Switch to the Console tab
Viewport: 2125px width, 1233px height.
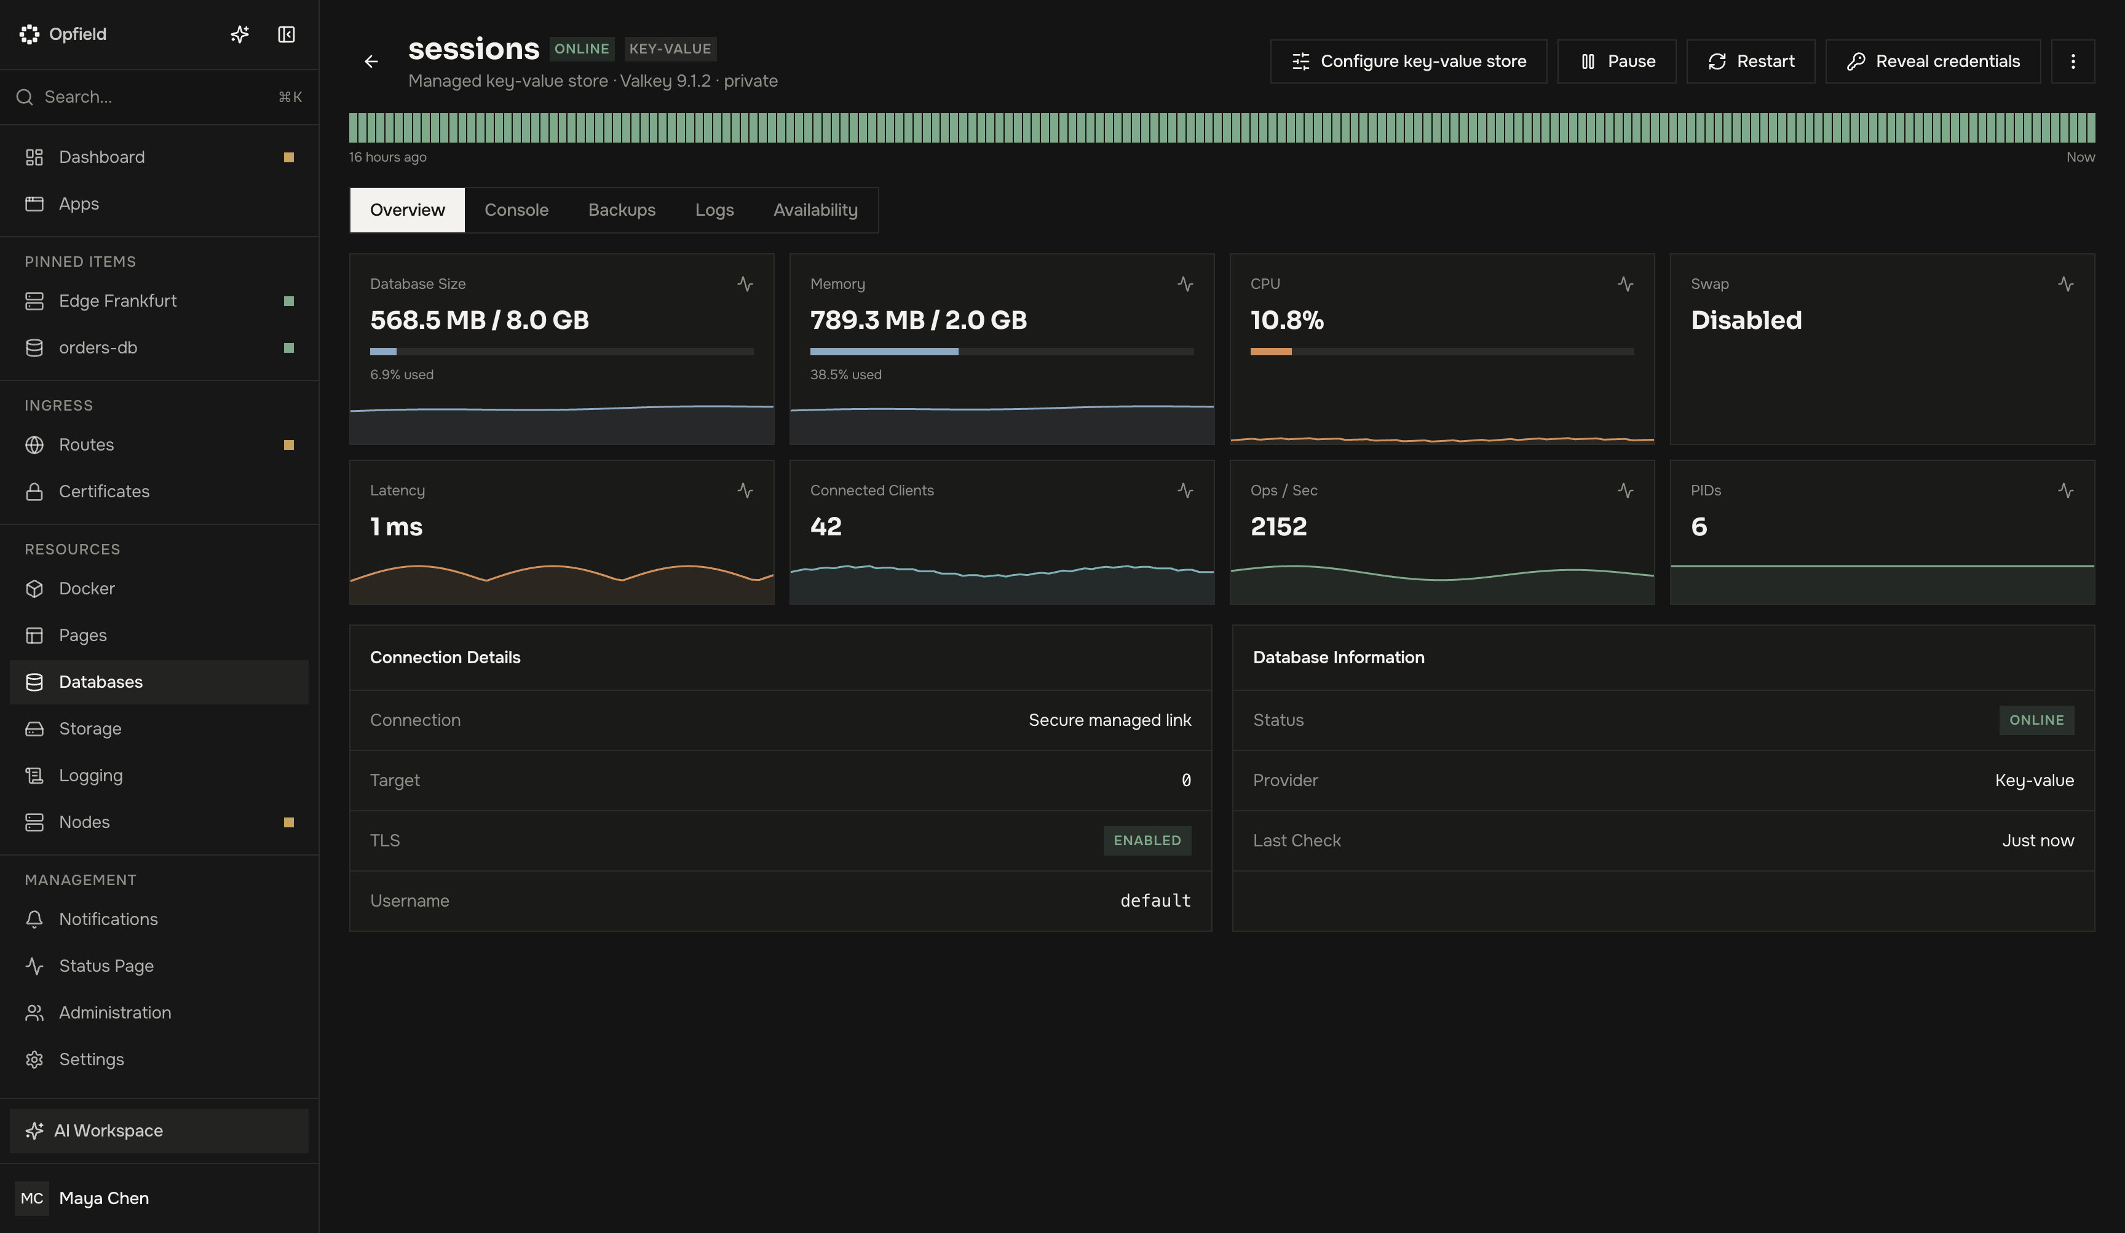516,210
